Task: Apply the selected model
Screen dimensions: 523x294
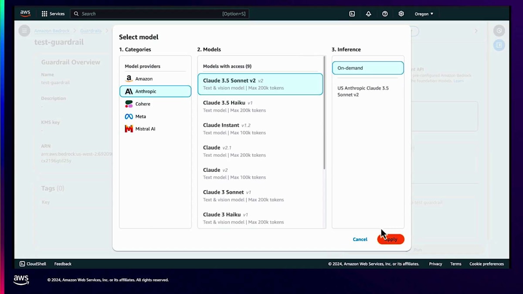Action: [x=391, y=239]
